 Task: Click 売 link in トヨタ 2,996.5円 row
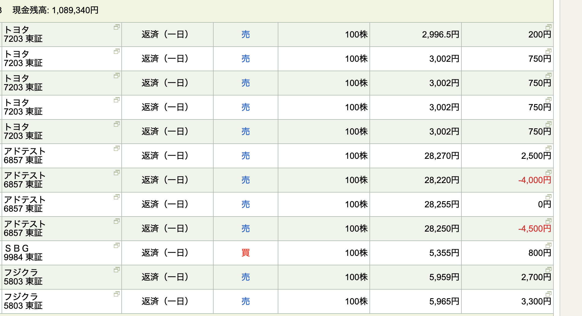(245, 35)
